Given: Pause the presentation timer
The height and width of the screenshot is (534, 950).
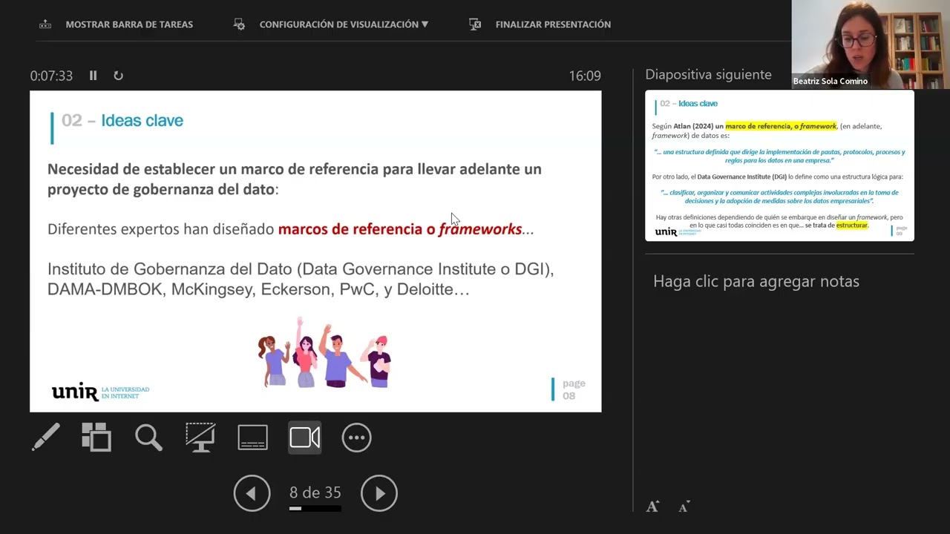Looking at the screenshot, I should (x=93, y=76).
